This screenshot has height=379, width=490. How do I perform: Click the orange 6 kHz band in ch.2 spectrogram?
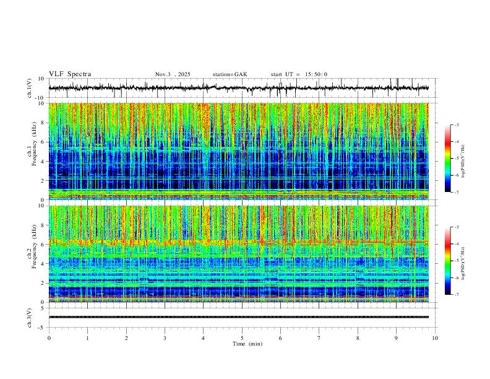[238, 242]
